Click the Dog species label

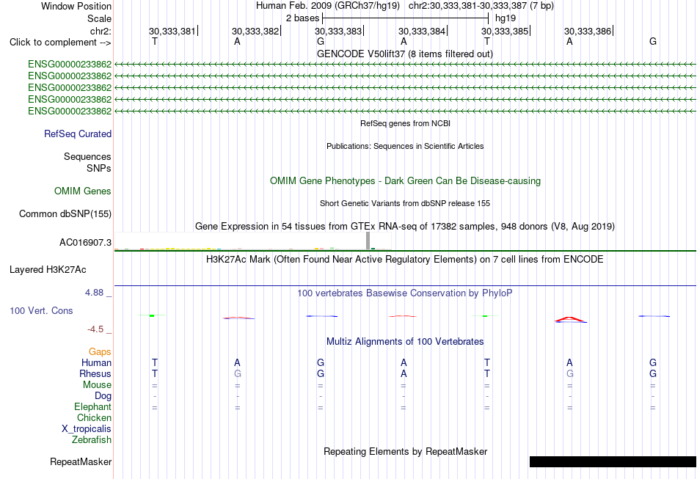pos(103,395)
